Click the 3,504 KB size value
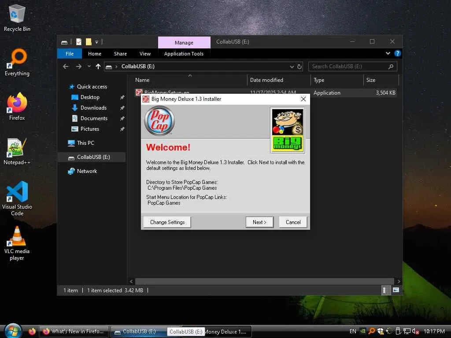Image resolution: width=451 pixels, height=338 pixels. [385, 93]
